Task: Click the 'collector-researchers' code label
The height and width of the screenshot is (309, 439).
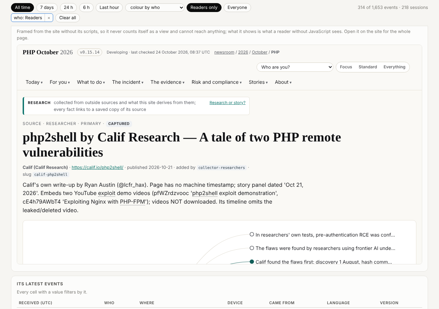Action: (222, 168)
